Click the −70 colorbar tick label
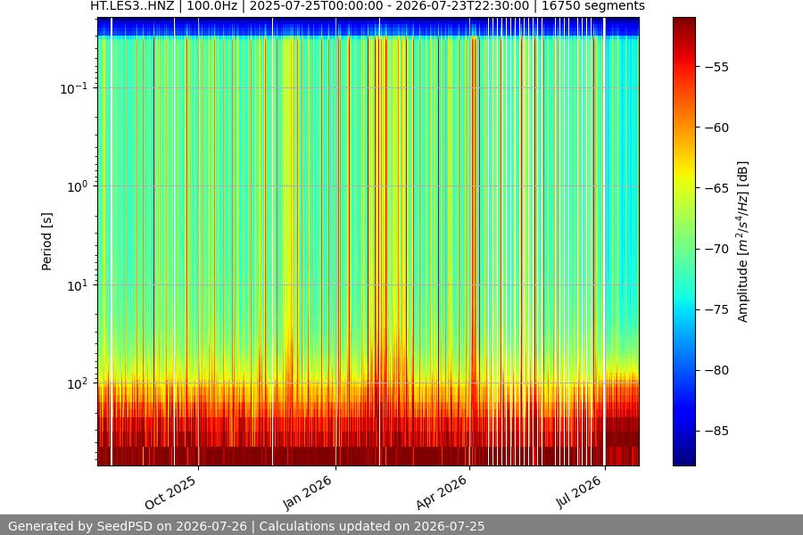This screenshot has height=535, width=803. coord(716,249)
